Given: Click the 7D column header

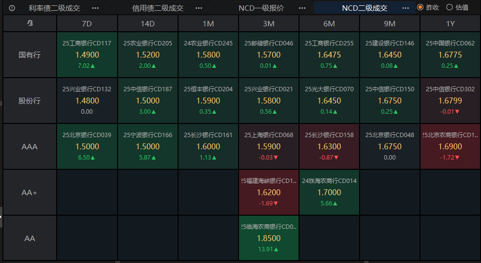Looking at the screenshot, I should coord(87,23).
